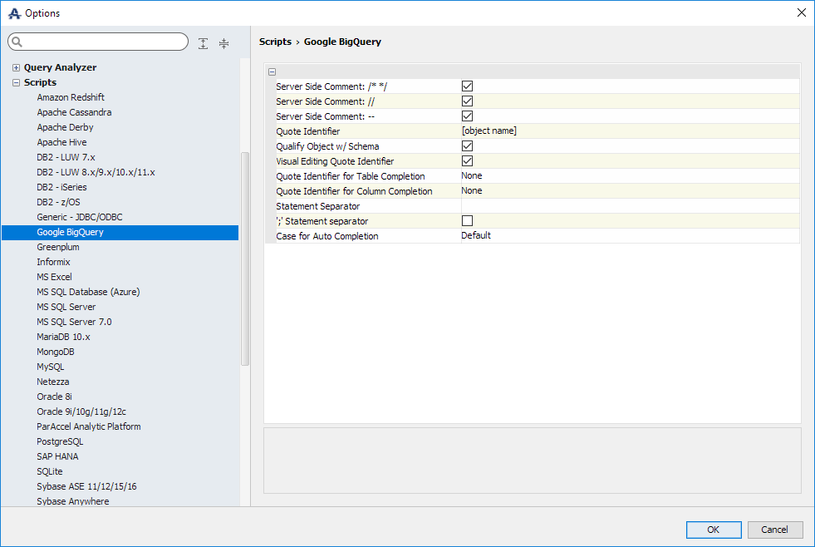Toggle Visual Editing Quote Identifier checkbox
The image size is (815, 547).
point(467,160)
